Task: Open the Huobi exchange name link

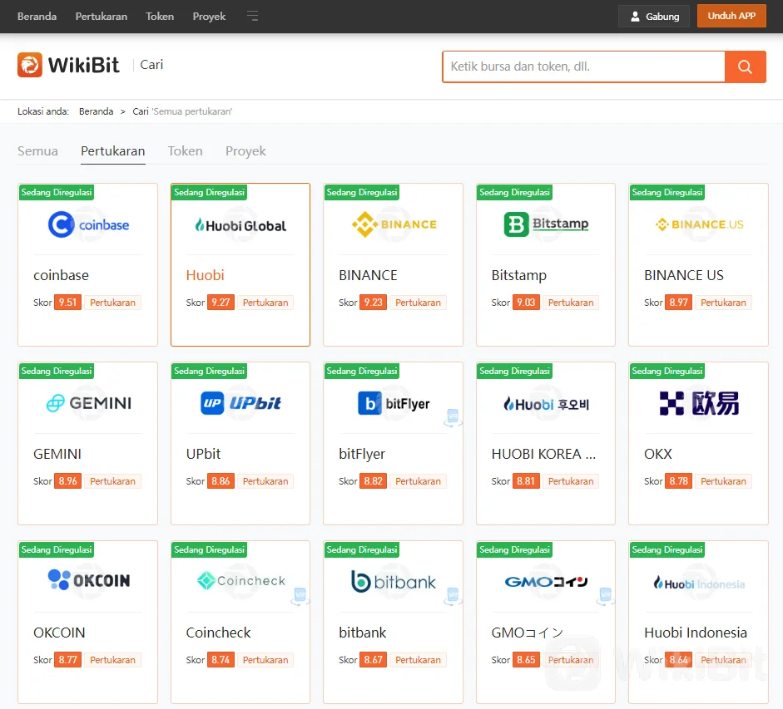Action: [x=206, y=275]
